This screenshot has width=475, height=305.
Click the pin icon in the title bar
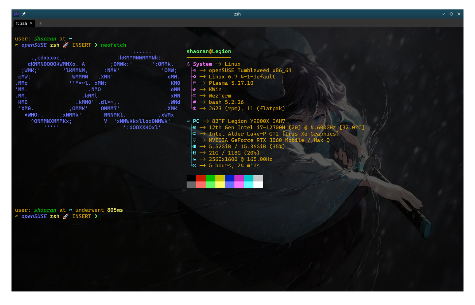(x=24, y=14)
